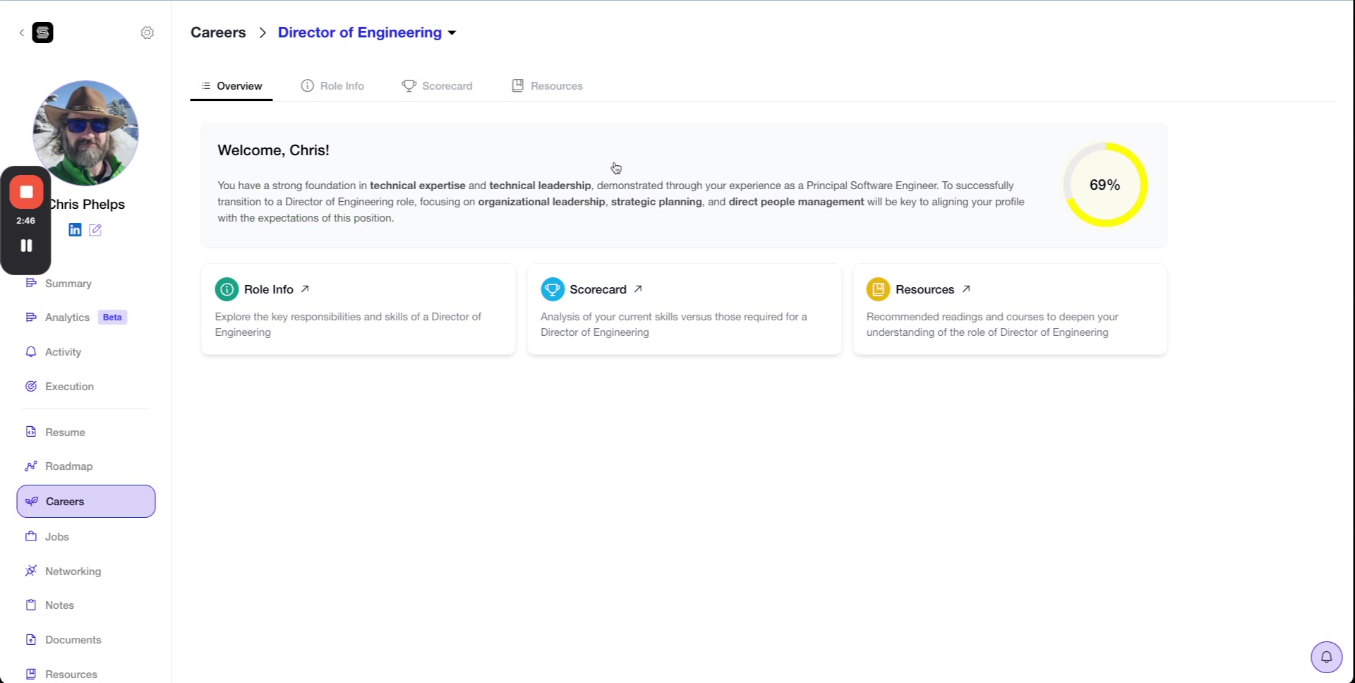The image size is (1355, 683).
Task: Switch to the Scorecard tab
Action: click(438, 86)
